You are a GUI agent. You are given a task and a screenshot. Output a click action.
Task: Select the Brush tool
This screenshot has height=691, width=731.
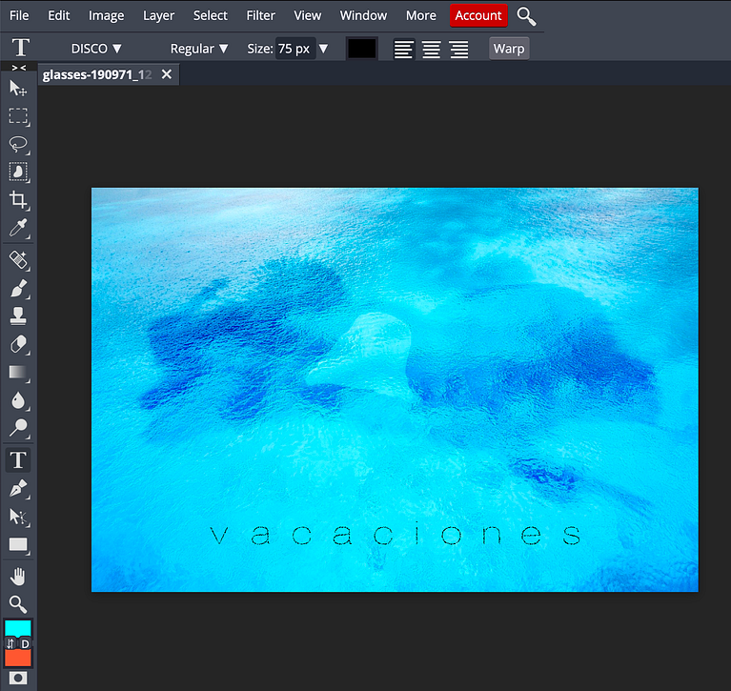18,288
